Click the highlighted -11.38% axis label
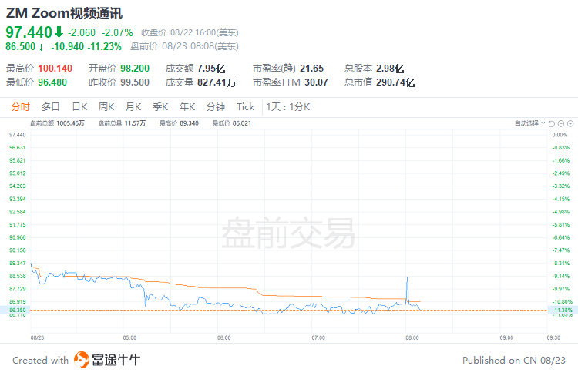The height and width of the screenshot is (376, 578). (x=563, y=311)
